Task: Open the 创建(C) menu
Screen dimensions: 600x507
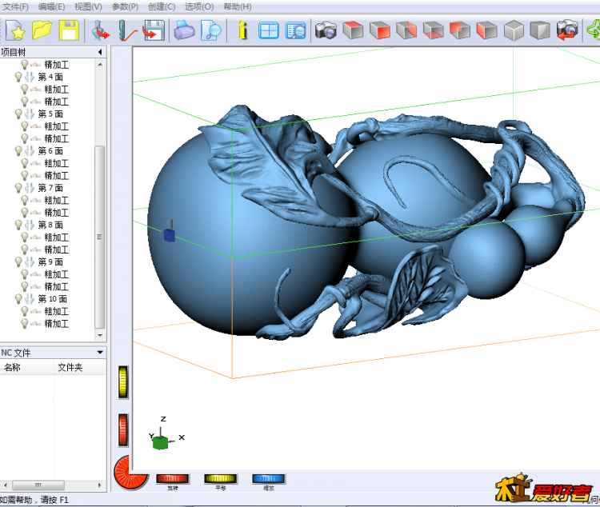Action: point(162,7)
